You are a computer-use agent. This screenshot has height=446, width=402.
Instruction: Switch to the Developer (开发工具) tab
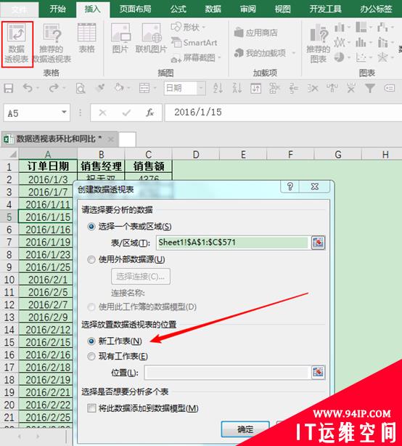click(x=325, y=9)
